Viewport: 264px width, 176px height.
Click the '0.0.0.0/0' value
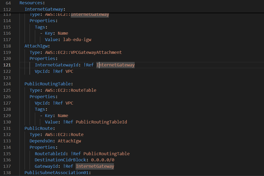pos(103,160)
